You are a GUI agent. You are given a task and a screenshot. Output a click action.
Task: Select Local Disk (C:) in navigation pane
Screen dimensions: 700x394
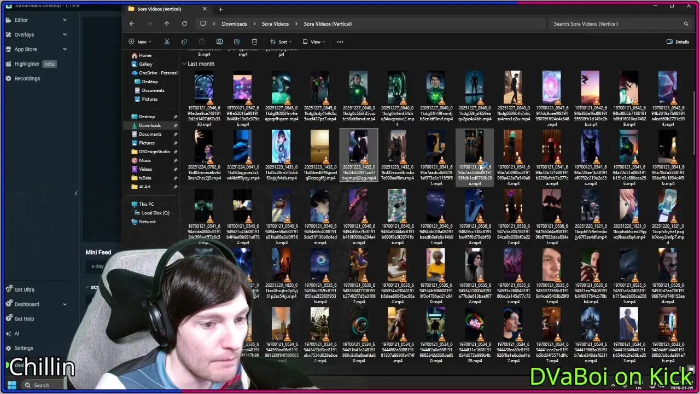(155, 213)
